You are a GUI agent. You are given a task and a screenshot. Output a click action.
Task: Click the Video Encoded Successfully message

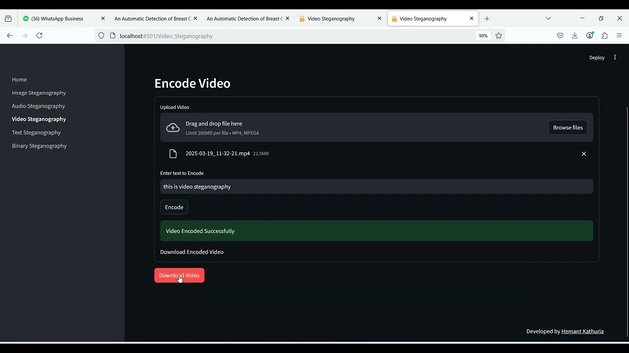coord(376,231)
